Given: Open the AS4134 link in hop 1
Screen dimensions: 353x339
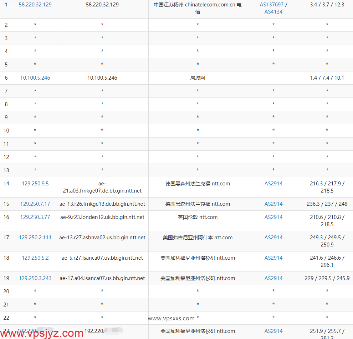Looking at the screenshot, I should 273,12.
